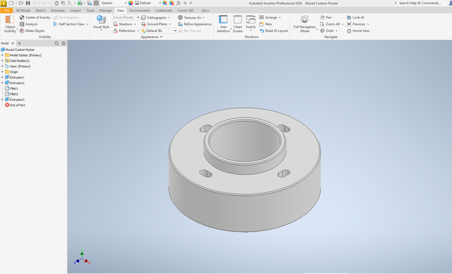Open User Interface options
Screen dimensions: 452x274
223,24
